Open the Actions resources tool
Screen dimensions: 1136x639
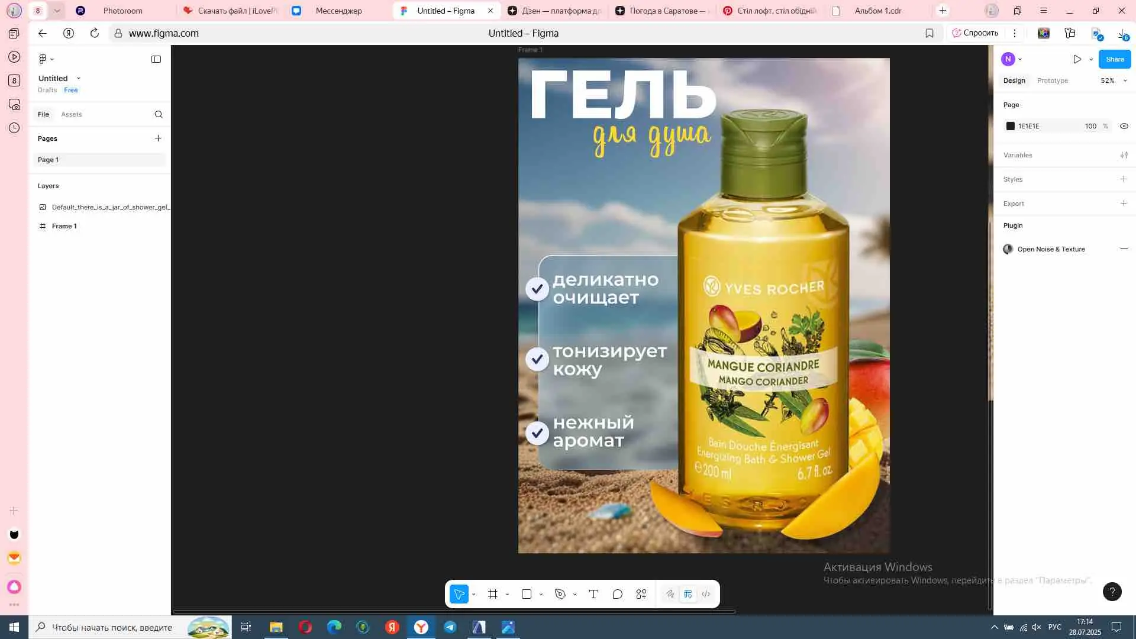pyautogui.click(x=641, y=594)
